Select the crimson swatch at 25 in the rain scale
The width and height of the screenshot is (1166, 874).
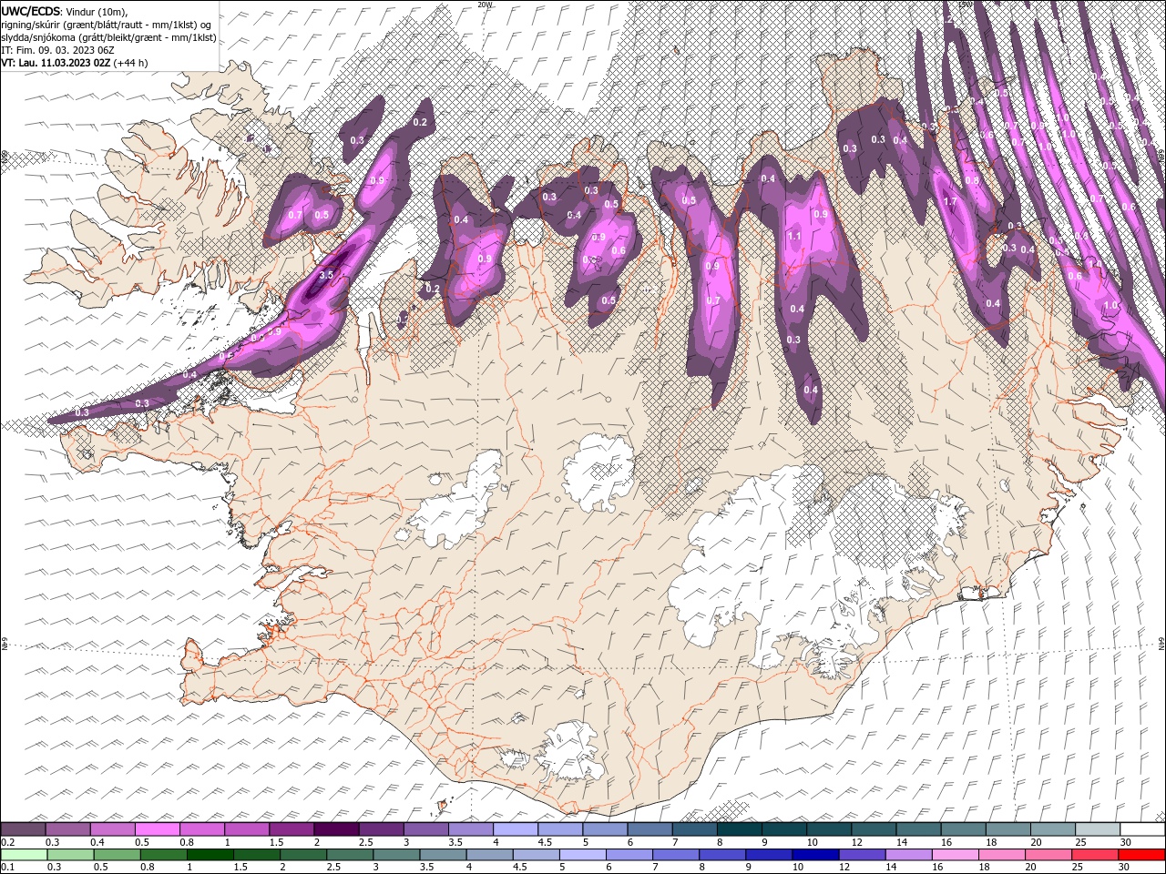pos(1095,855)
